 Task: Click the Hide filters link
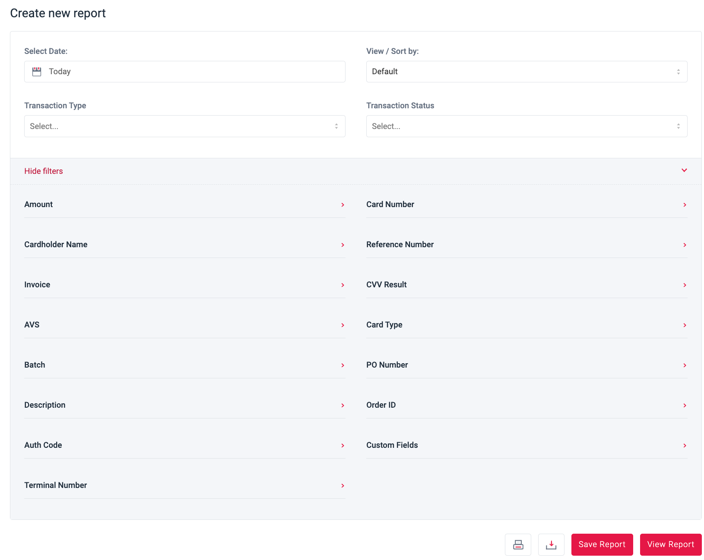point(44,171)
